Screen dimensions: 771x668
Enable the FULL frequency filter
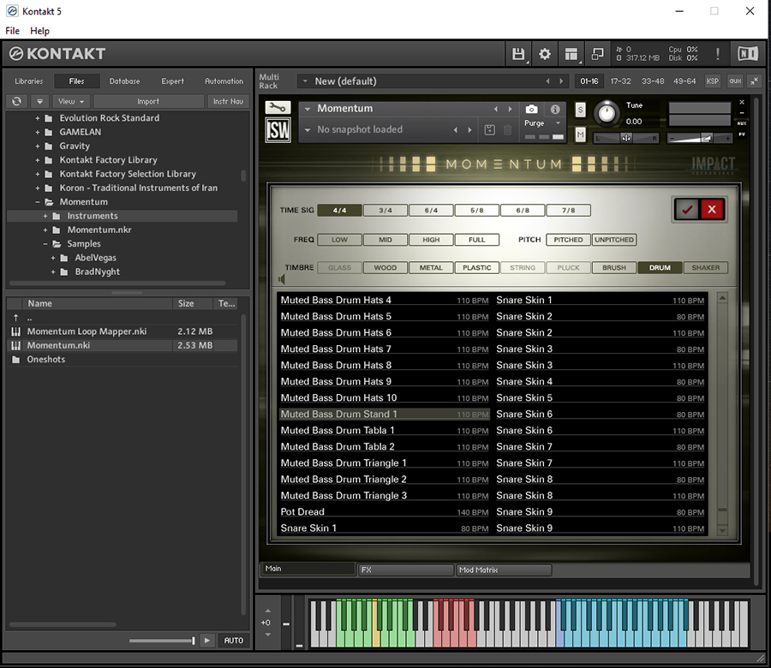click(x=476, y=240)
